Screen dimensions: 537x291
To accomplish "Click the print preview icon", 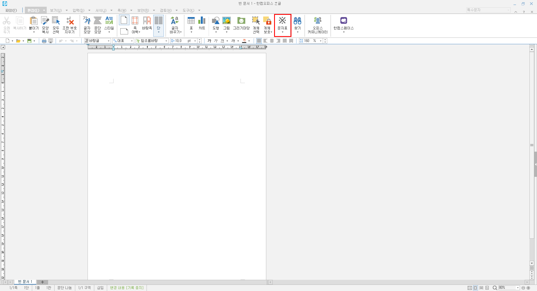I will click(51, 41).
